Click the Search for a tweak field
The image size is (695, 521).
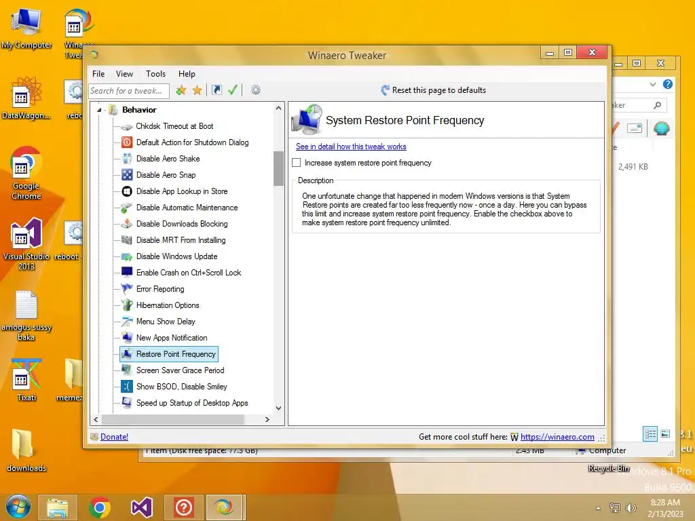pyautogui.click(x=128, y=91)
